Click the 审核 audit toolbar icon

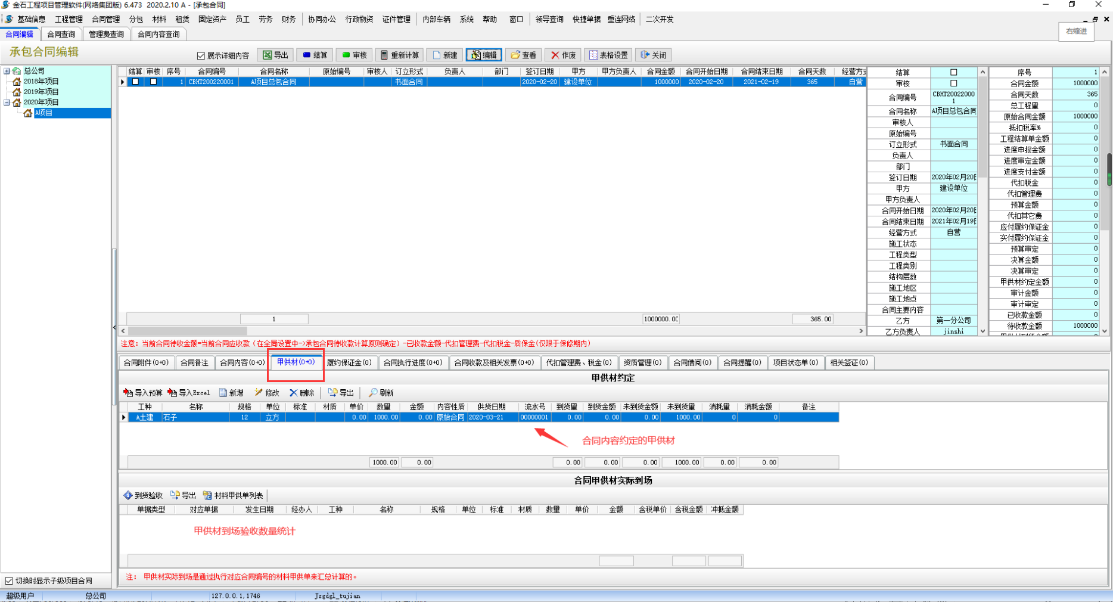coord(346,55)
